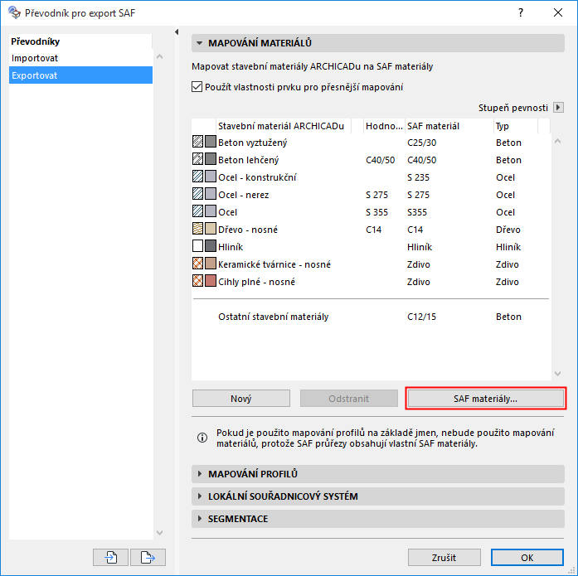578x576 pixels.
Task: Select the Beton lehčený row
Action: coord(371,159)
